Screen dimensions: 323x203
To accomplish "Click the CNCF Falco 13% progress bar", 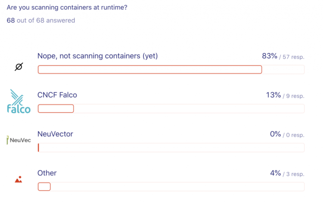I will [x=56, y=109].
